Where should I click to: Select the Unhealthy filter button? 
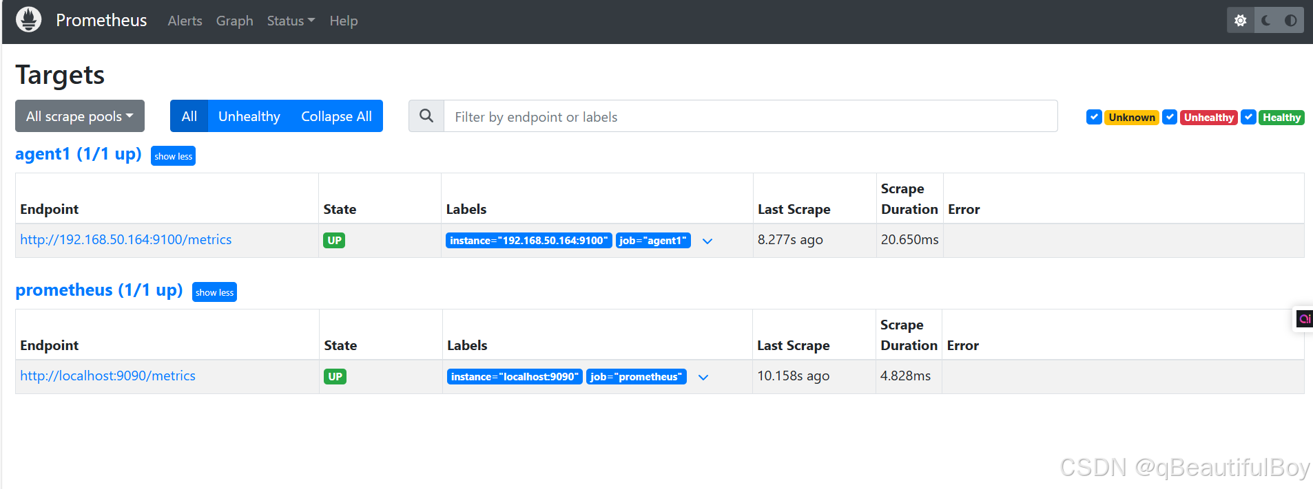tap(249, 116)
